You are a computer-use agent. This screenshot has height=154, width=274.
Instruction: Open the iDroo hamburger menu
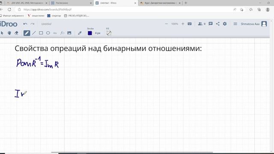[x=235, y=24]
